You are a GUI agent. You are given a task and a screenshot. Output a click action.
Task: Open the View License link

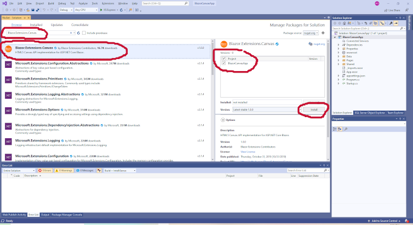[248, 152]
